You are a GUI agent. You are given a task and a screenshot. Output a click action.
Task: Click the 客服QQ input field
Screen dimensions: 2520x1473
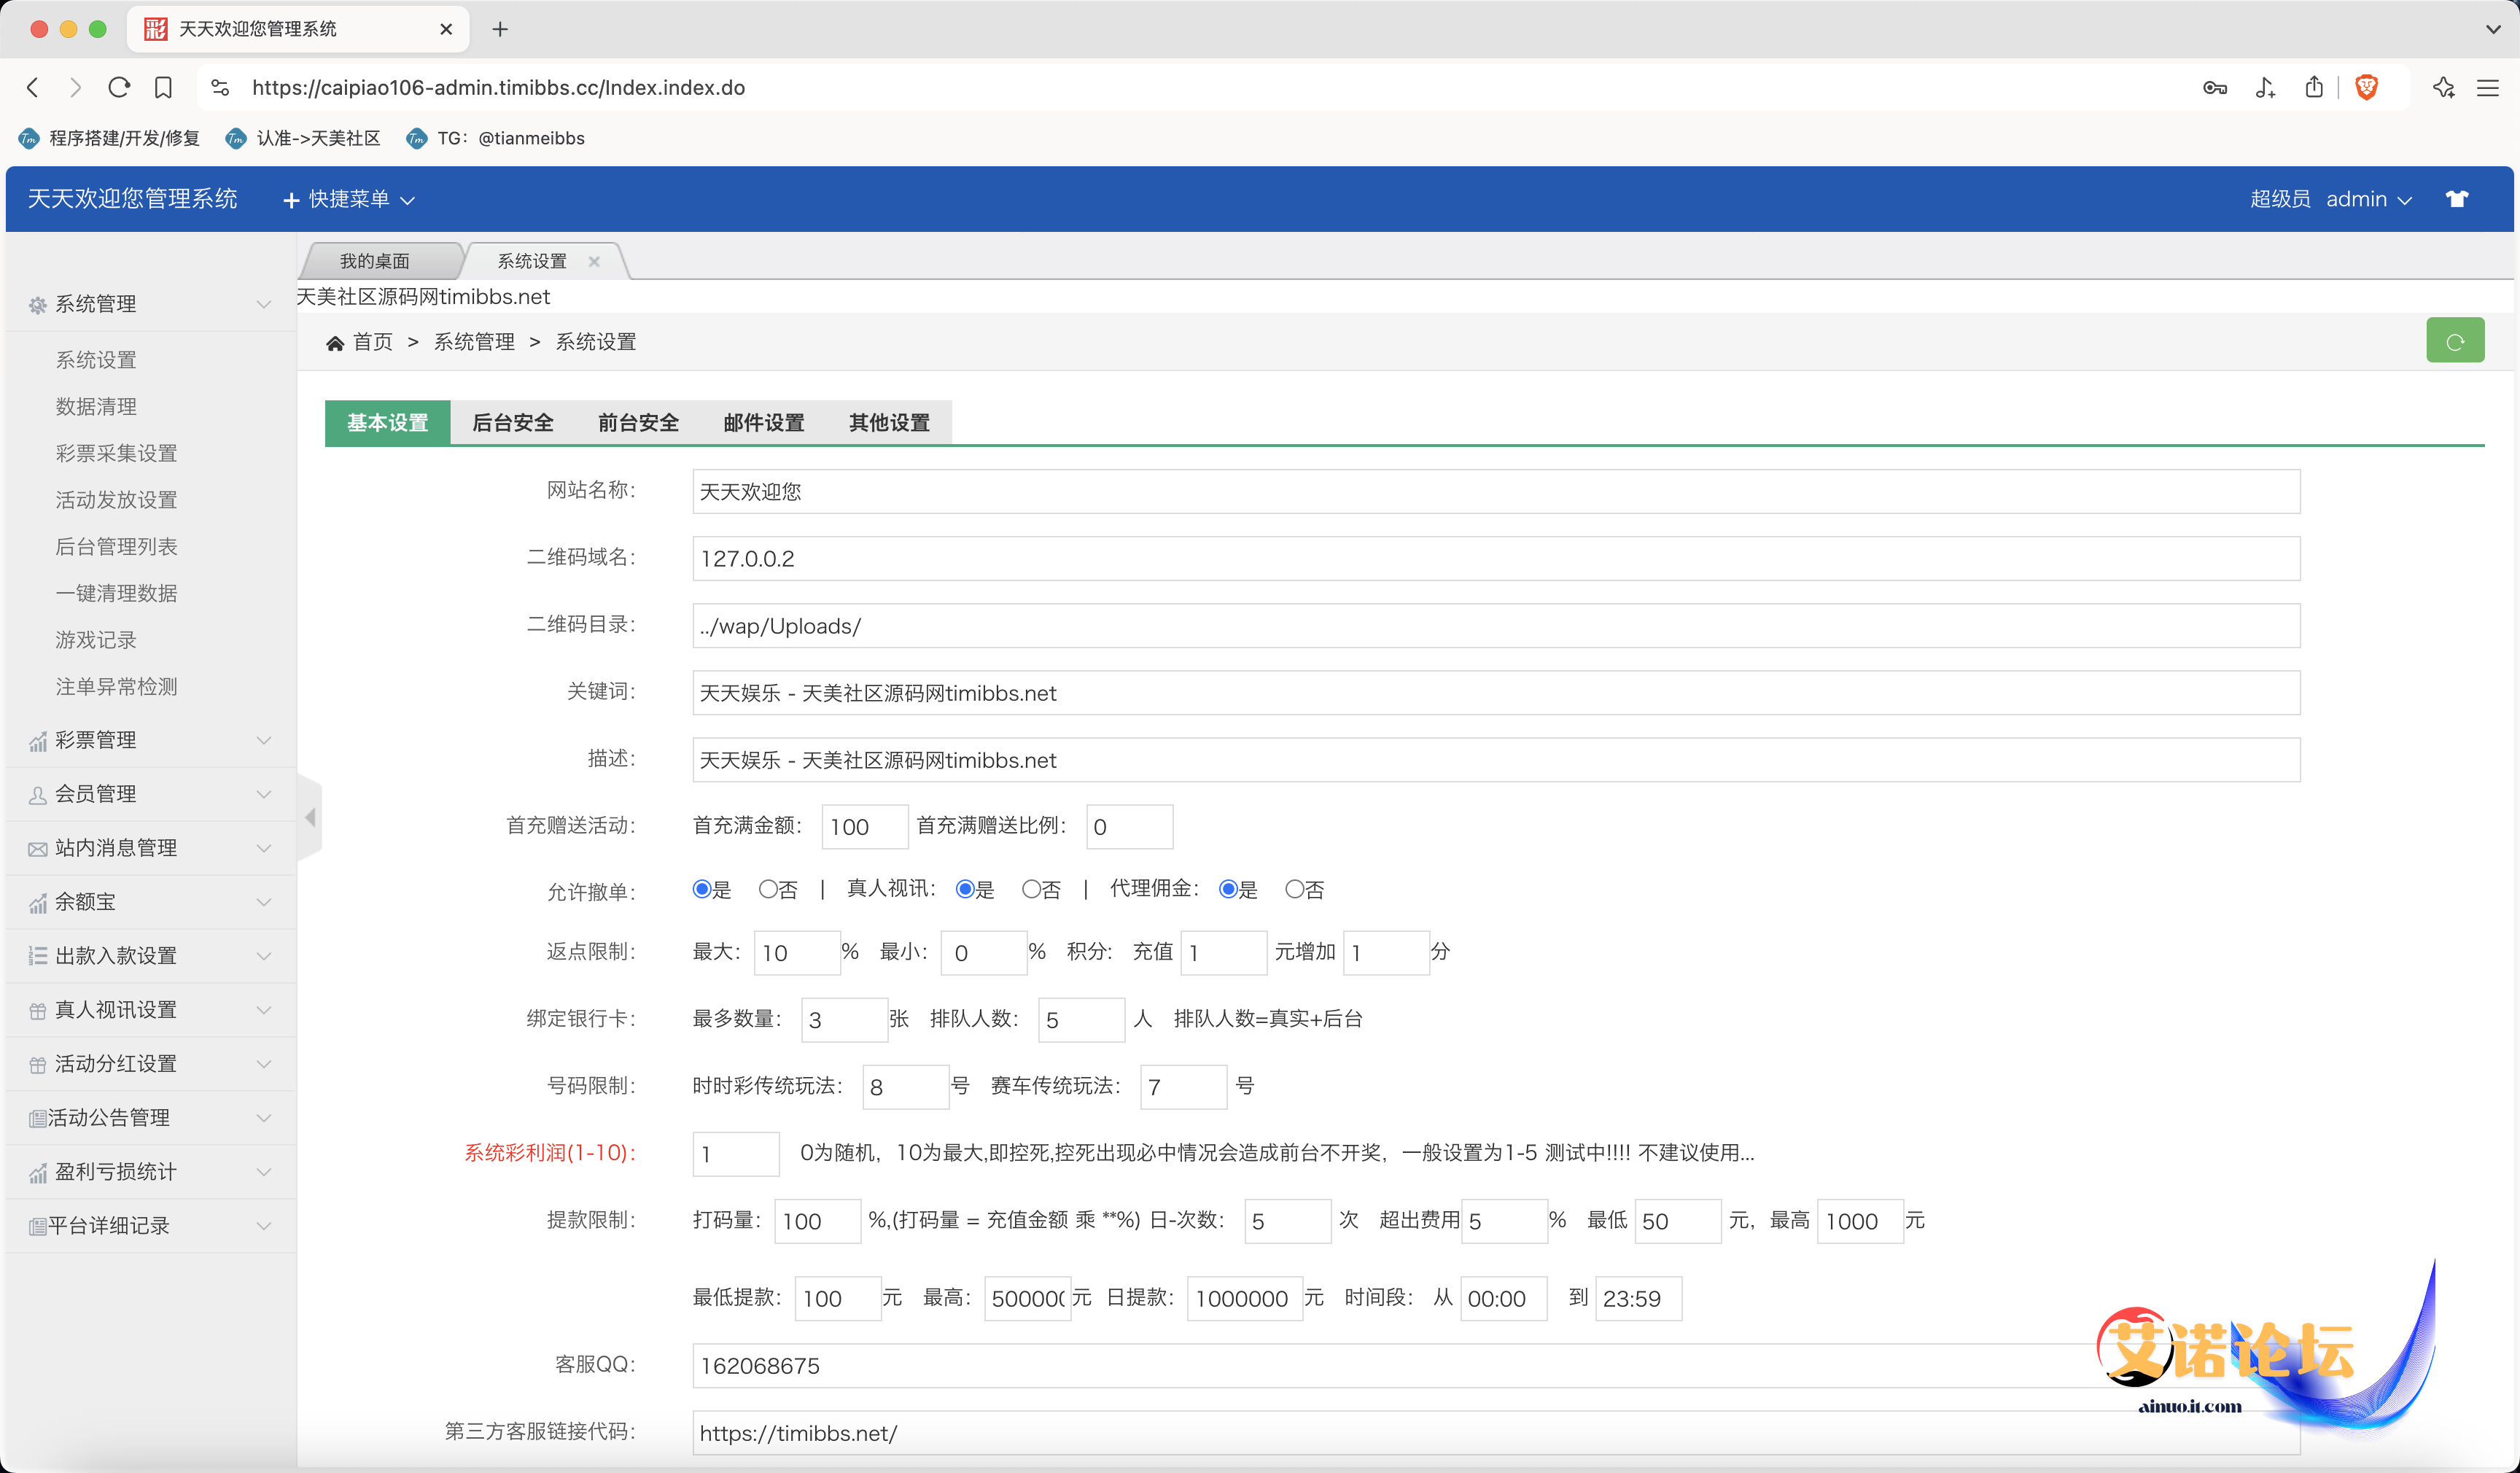(1496, 1365)
